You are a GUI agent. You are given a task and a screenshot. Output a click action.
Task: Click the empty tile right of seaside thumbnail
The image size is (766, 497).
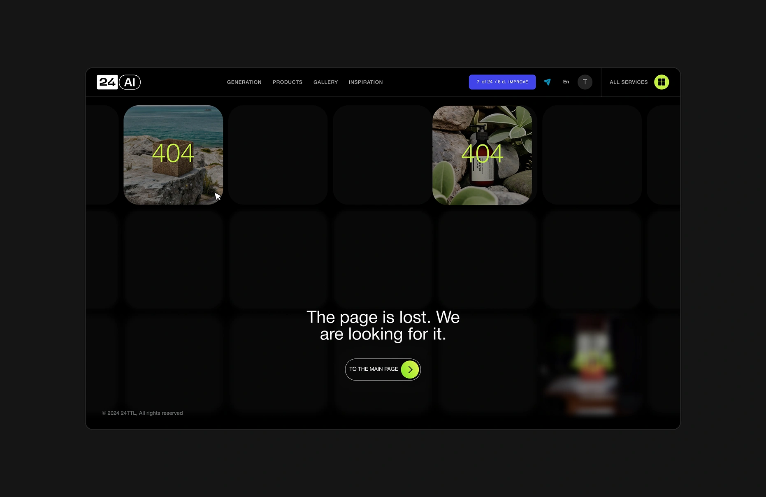click(x=278, y=155)
